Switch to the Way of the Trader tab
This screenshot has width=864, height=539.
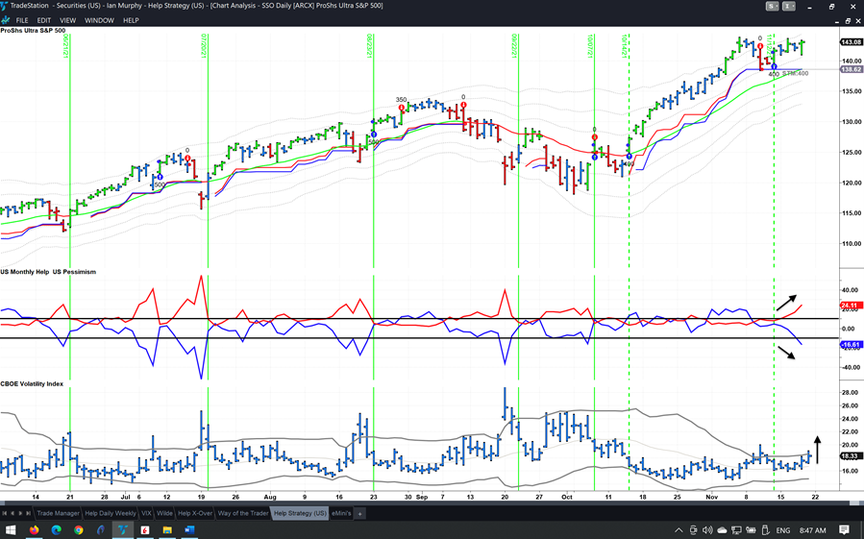(243, 514)
